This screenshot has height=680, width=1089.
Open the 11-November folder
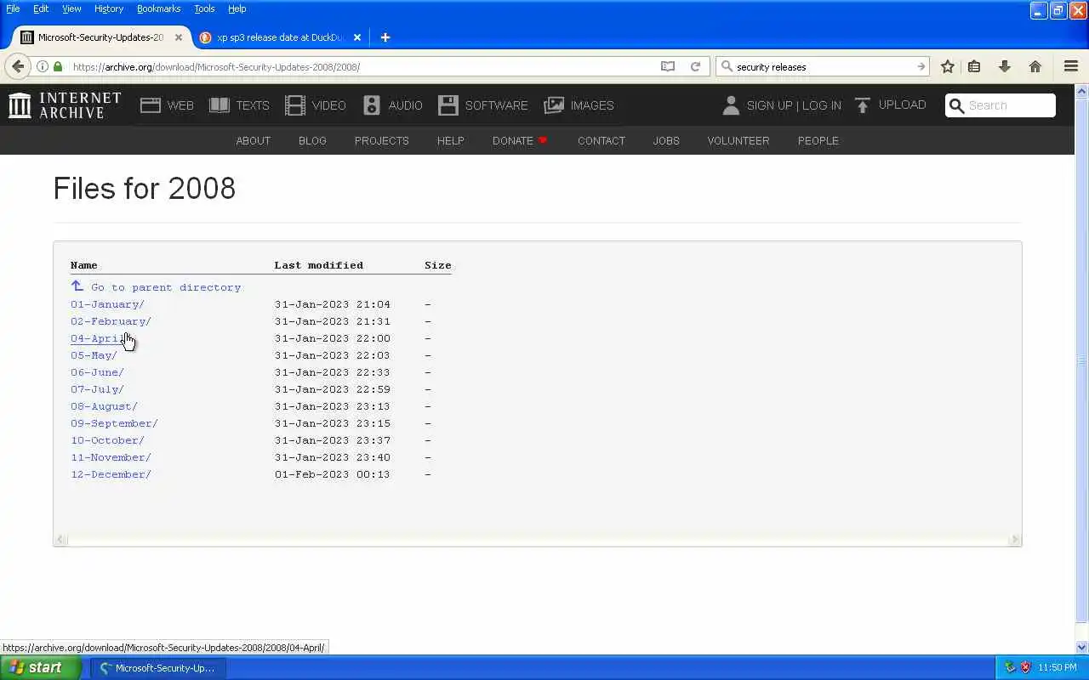click(x=111, y=457)
